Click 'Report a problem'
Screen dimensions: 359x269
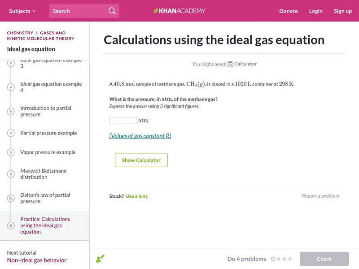click(x=320, y=196)
